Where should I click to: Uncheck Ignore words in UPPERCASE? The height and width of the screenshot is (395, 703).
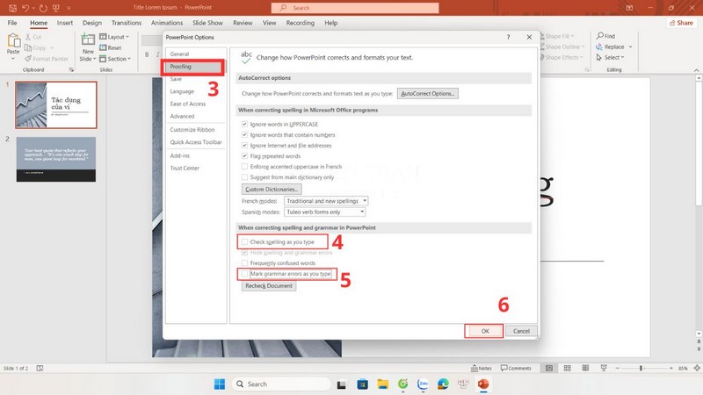[244, 125]
